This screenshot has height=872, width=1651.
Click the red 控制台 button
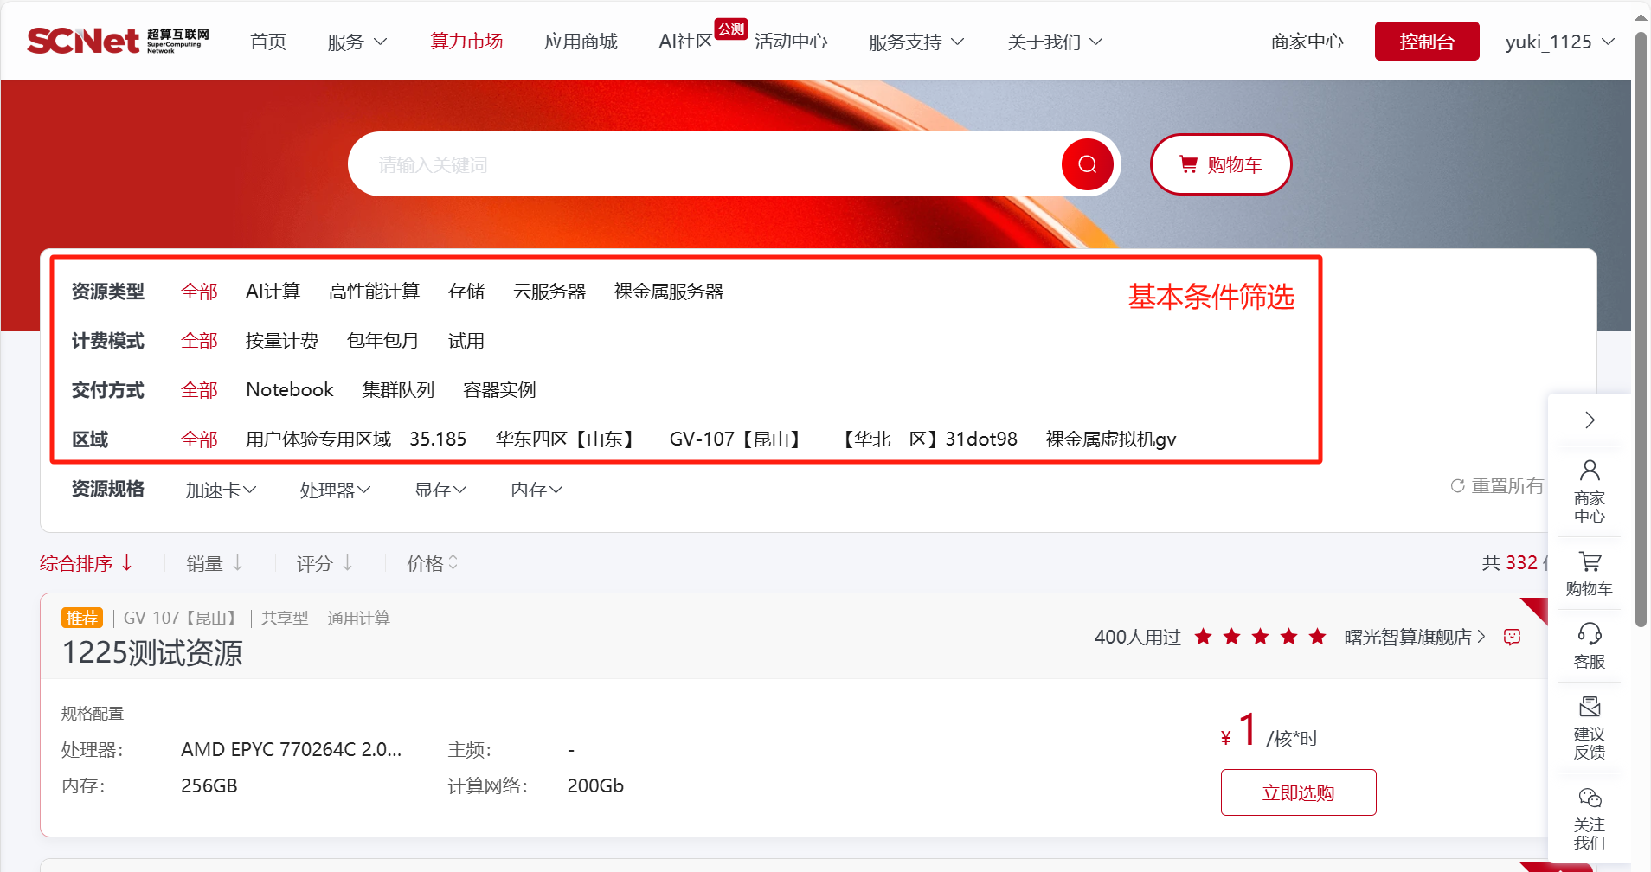[x=1426, y=42]
